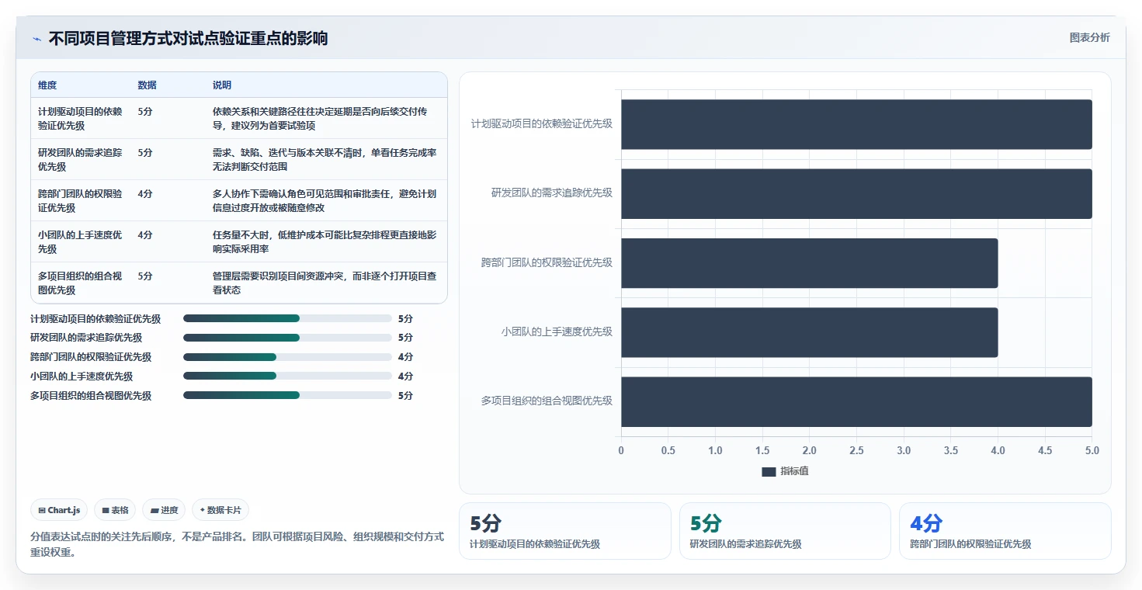Click table cell 跨部门团队的权限验证优先级
Screen dimensions: 1142x590
80,200
